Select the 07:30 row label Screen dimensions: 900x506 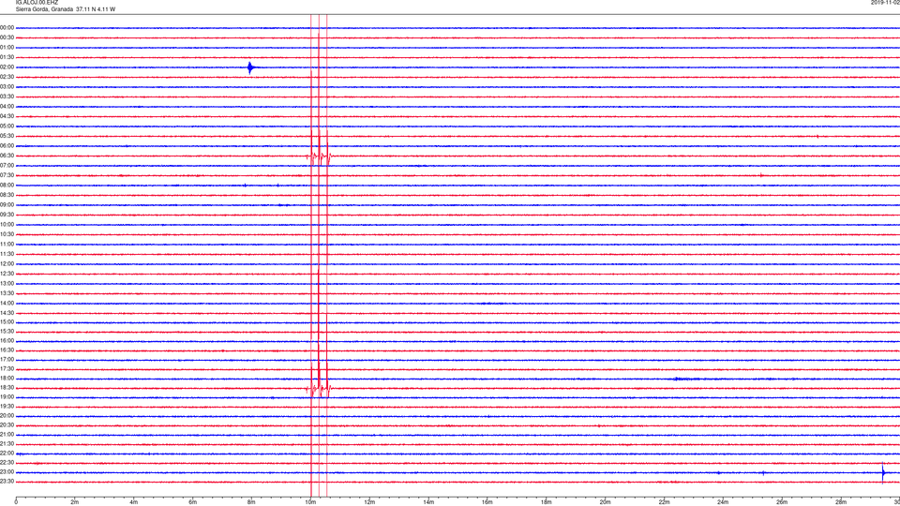click(x=7, y=175)
